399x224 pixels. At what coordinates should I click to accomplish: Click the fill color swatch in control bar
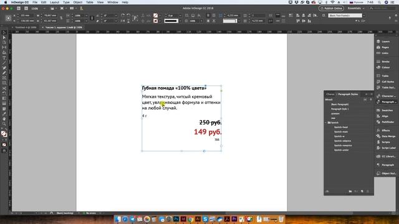coord(155,16)
